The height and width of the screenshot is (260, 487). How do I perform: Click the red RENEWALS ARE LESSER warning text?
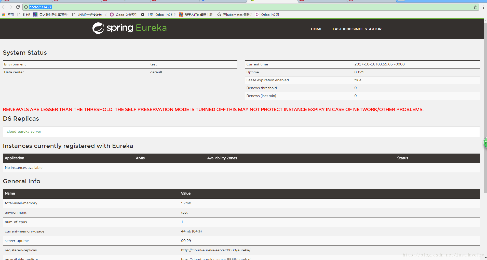(213, 110)
